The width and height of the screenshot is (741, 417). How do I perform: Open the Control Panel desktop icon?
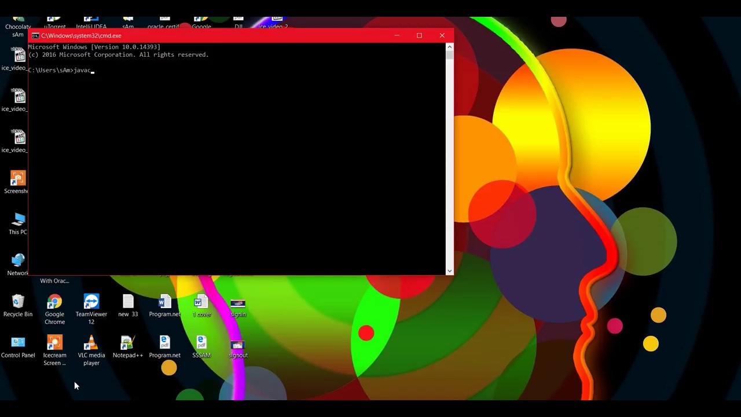coord(18,347)
